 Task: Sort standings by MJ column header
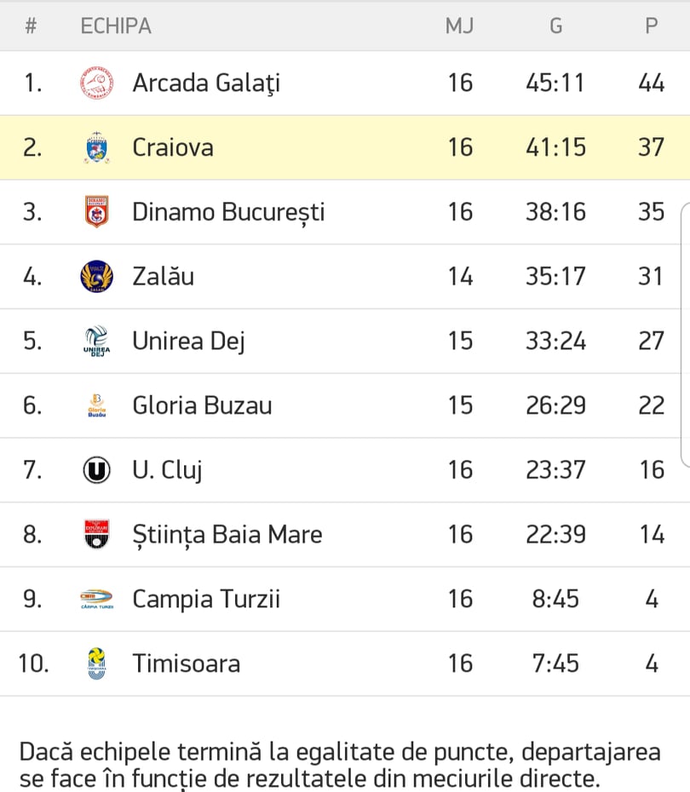(x=459, y=26)
